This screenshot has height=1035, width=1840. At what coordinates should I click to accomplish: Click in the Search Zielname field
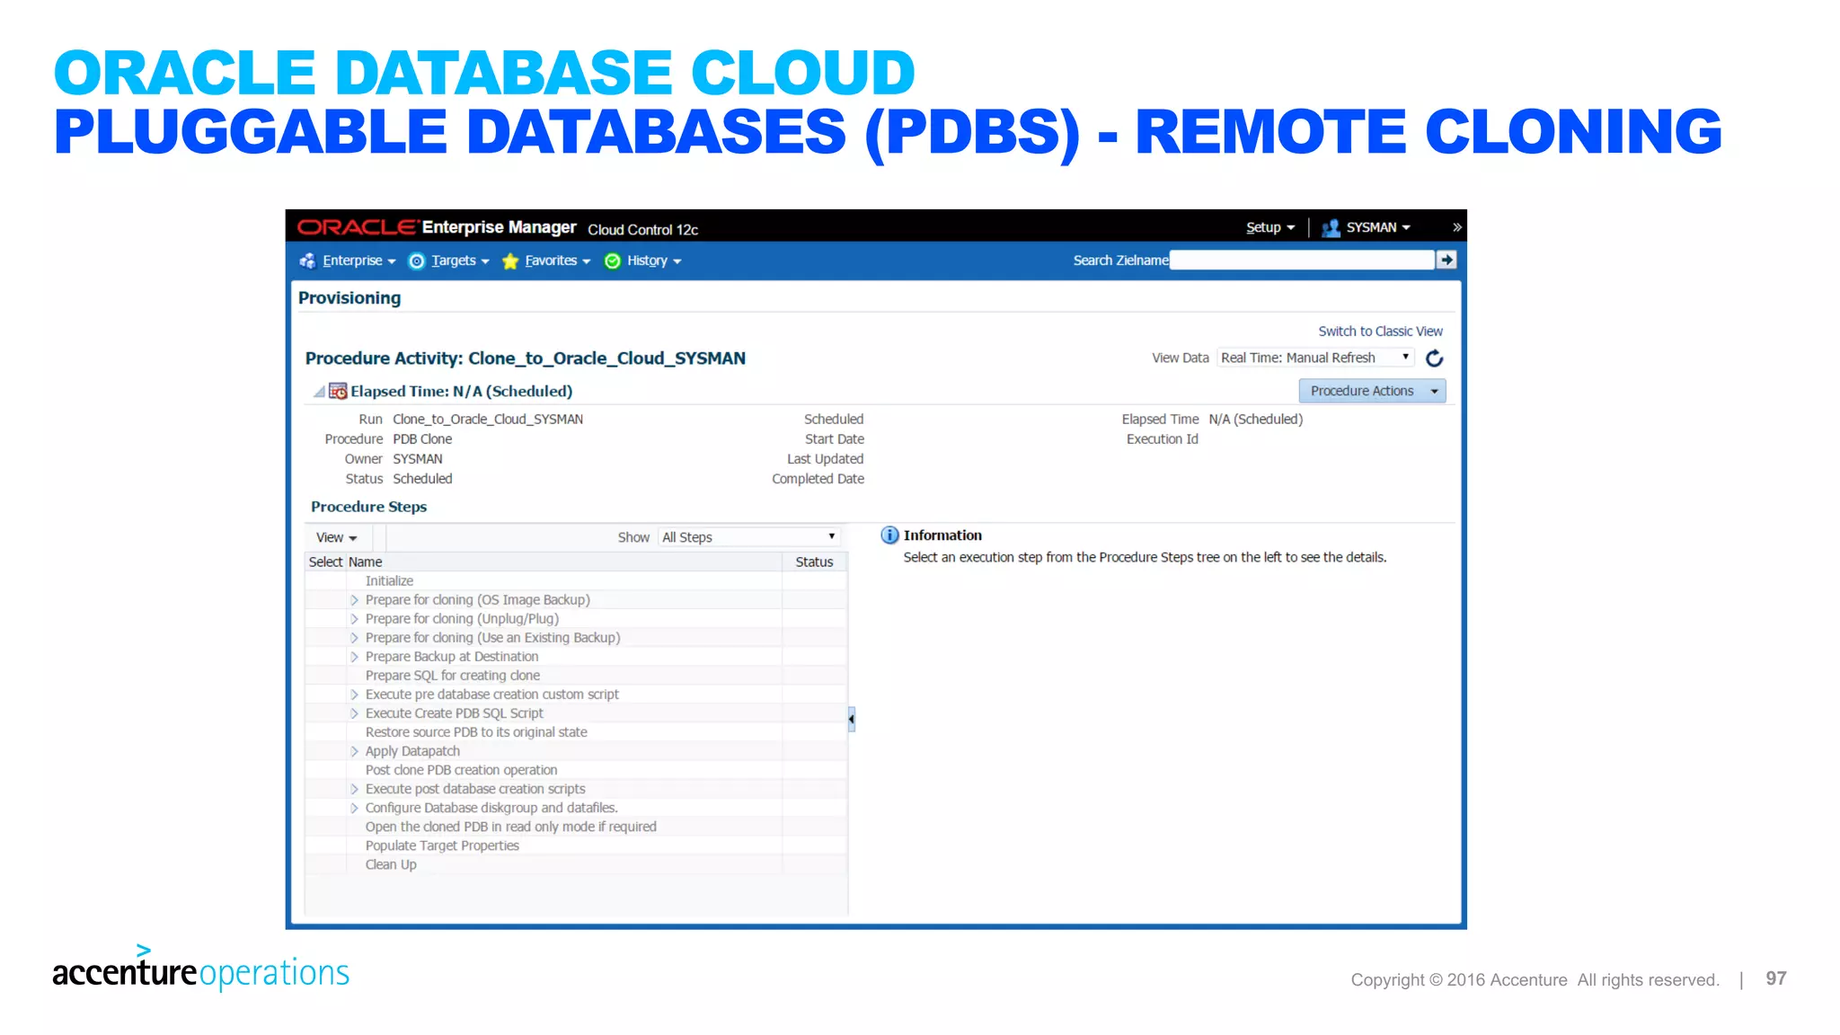(1302, 260)
